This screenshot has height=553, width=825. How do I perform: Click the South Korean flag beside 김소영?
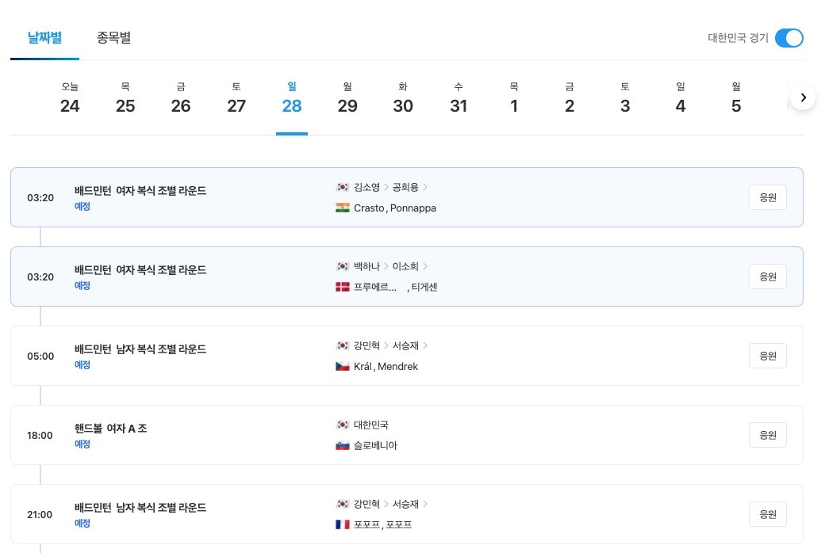point(343,187)
